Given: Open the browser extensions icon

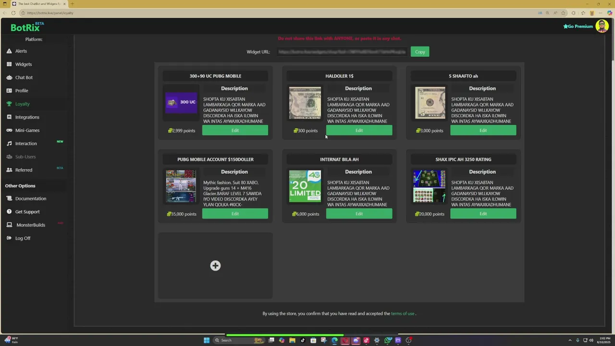Looking at the screenshot, I should [573, 13].
